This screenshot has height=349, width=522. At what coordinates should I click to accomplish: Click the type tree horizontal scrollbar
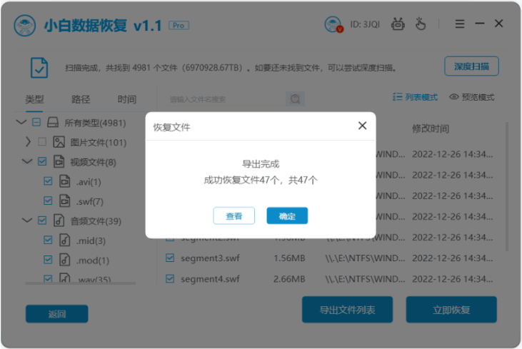pyautogui.click(x=81, y=283)
